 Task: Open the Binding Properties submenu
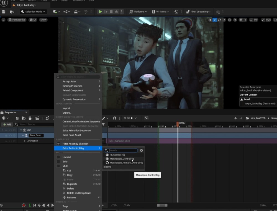(78, 86)
